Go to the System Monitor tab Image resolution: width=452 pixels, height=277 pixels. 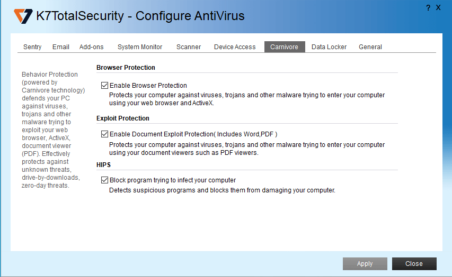(x=140, y=47)
